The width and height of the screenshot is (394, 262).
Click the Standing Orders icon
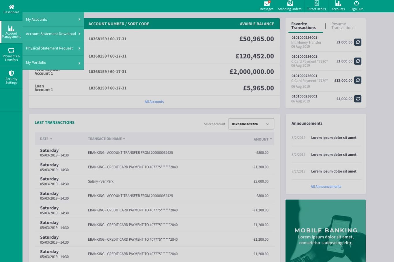coord(290,3)
